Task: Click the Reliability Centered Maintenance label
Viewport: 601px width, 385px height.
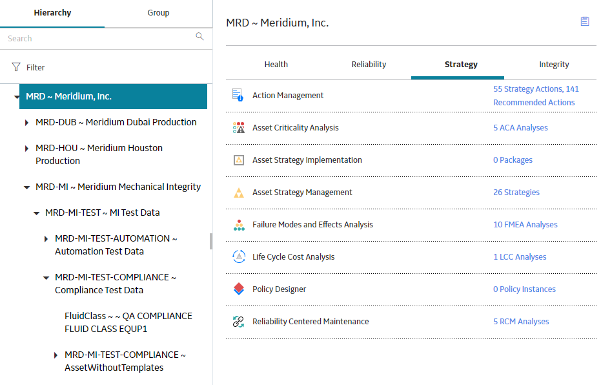Action: 311,321
